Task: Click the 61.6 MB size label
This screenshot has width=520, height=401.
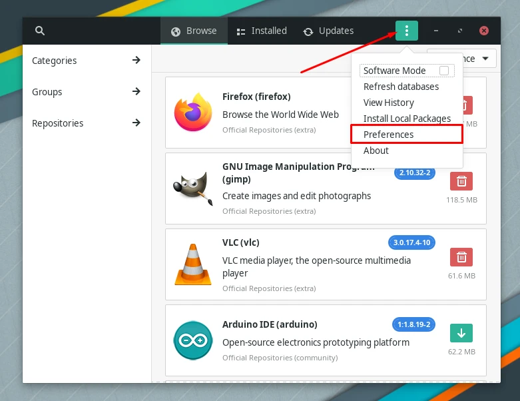Action: 461,276
